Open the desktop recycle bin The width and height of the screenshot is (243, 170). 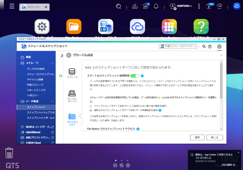click(9, 153)
